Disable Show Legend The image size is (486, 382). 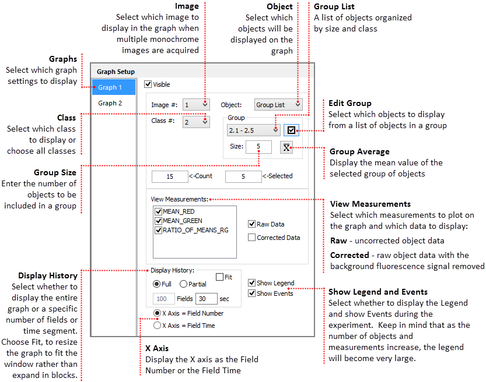click(251, 282)
